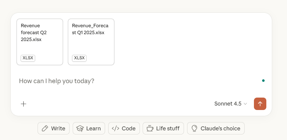The height and width of the screenshot is (140, 287).
Task: Click XLSX badge on Q1 forecast file
Action: point(79,58)
